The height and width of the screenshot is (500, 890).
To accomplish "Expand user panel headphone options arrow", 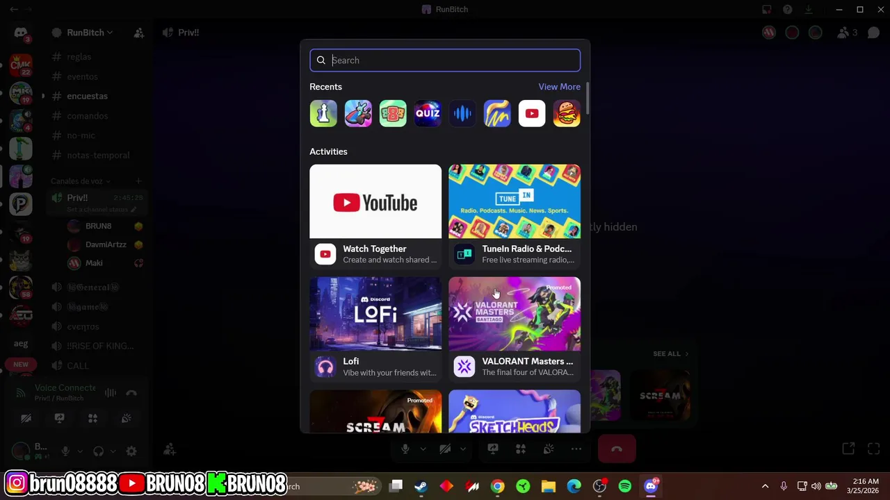I will (113, 451).
